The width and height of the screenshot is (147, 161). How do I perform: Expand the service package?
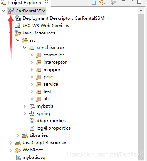[32, 84]
